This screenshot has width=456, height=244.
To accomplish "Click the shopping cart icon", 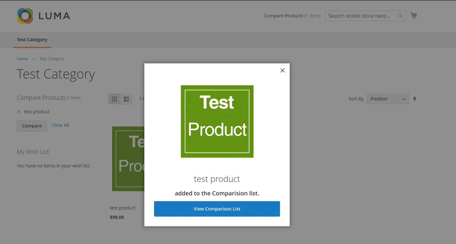I will (413, 15).
